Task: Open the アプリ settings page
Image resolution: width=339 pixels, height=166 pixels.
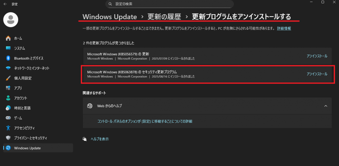Action: [x=38, y=88]
